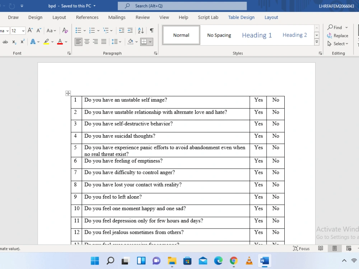
Task: Apply cell shading paint bucket
Action: coord(131,42)
